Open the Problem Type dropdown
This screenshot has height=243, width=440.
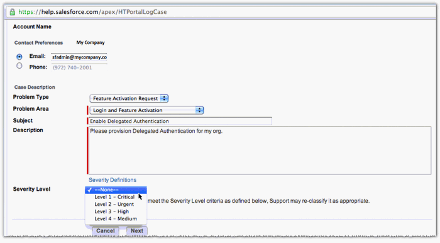(129, 98)
